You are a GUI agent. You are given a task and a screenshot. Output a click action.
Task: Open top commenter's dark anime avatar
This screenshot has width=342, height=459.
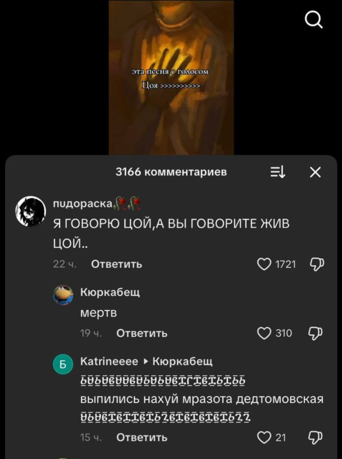[x=31, y=211]
